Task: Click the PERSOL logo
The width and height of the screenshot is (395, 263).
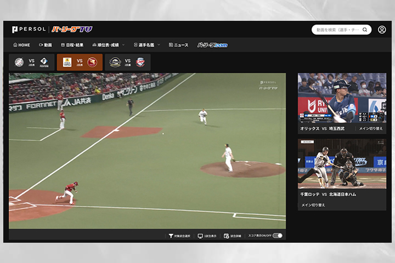Action: tap(29, 29)
